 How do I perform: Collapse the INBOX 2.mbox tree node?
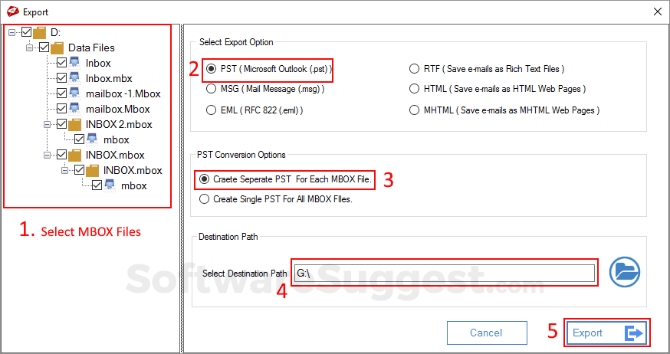pos(47,124)
